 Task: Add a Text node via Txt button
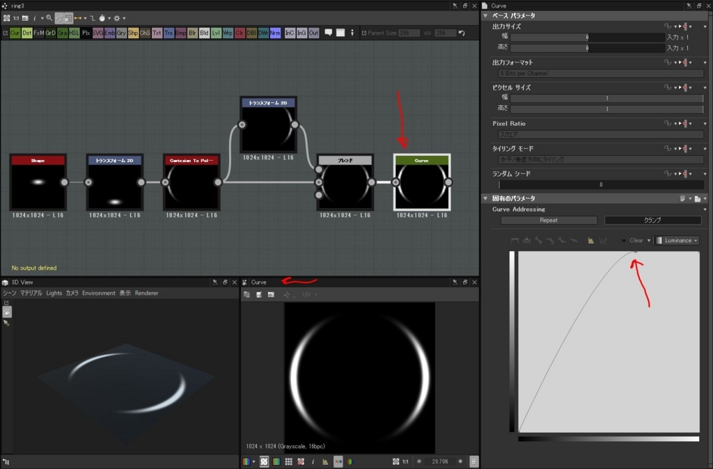click(157, 33)
